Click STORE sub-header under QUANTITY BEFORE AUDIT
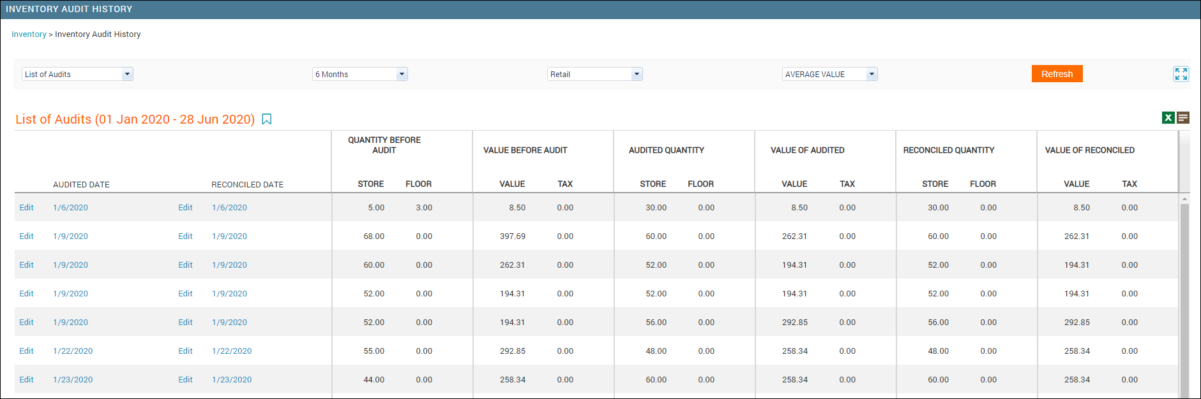 (371, 184)
